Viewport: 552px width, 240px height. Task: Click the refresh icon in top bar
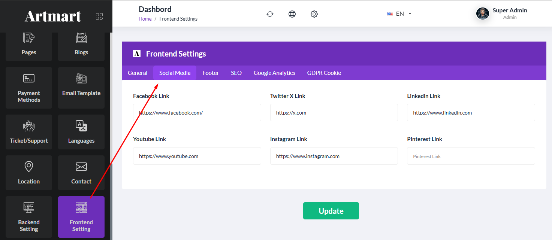(x=270, y=14)
